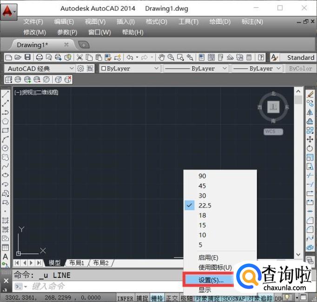Click the Plot printer icon
Screen dimensions: 317x302
[39, 58]
